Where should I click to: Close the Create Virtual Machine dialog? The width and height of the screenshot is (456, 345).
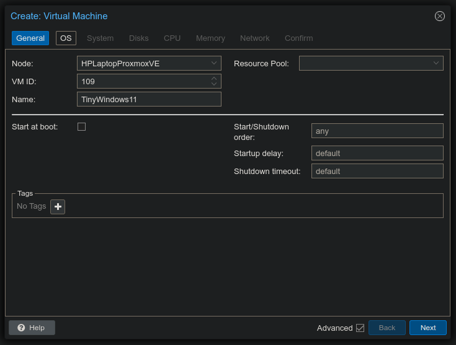[439, 16]
